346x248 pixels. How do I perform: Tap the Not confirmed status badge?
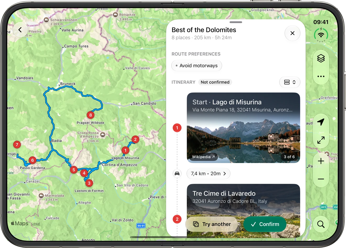point(215,82)
